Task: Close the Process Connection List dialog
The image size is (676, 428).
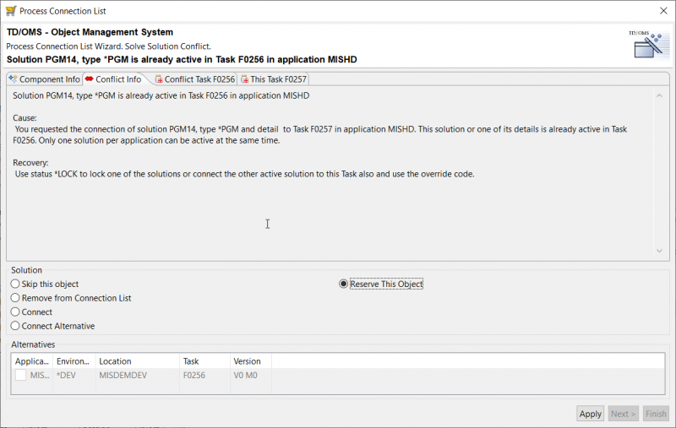Action: coord(661,11)
